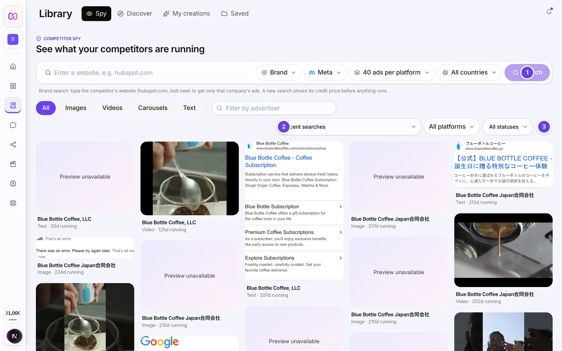Click the brain sidebar icon
The width and height of the screenshot is (562, 351).
13,183
